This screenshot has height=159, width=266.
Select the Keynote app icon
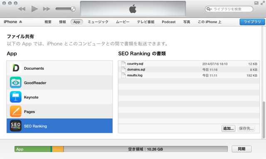(x=16, y=97)
